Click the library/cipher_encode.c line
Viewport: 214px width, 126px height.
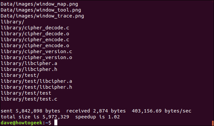pyautogui.click(x=35, y=40)
